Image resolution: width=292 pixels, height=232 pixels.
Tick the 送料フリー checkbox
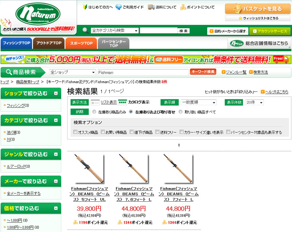[x=157, y=132]
